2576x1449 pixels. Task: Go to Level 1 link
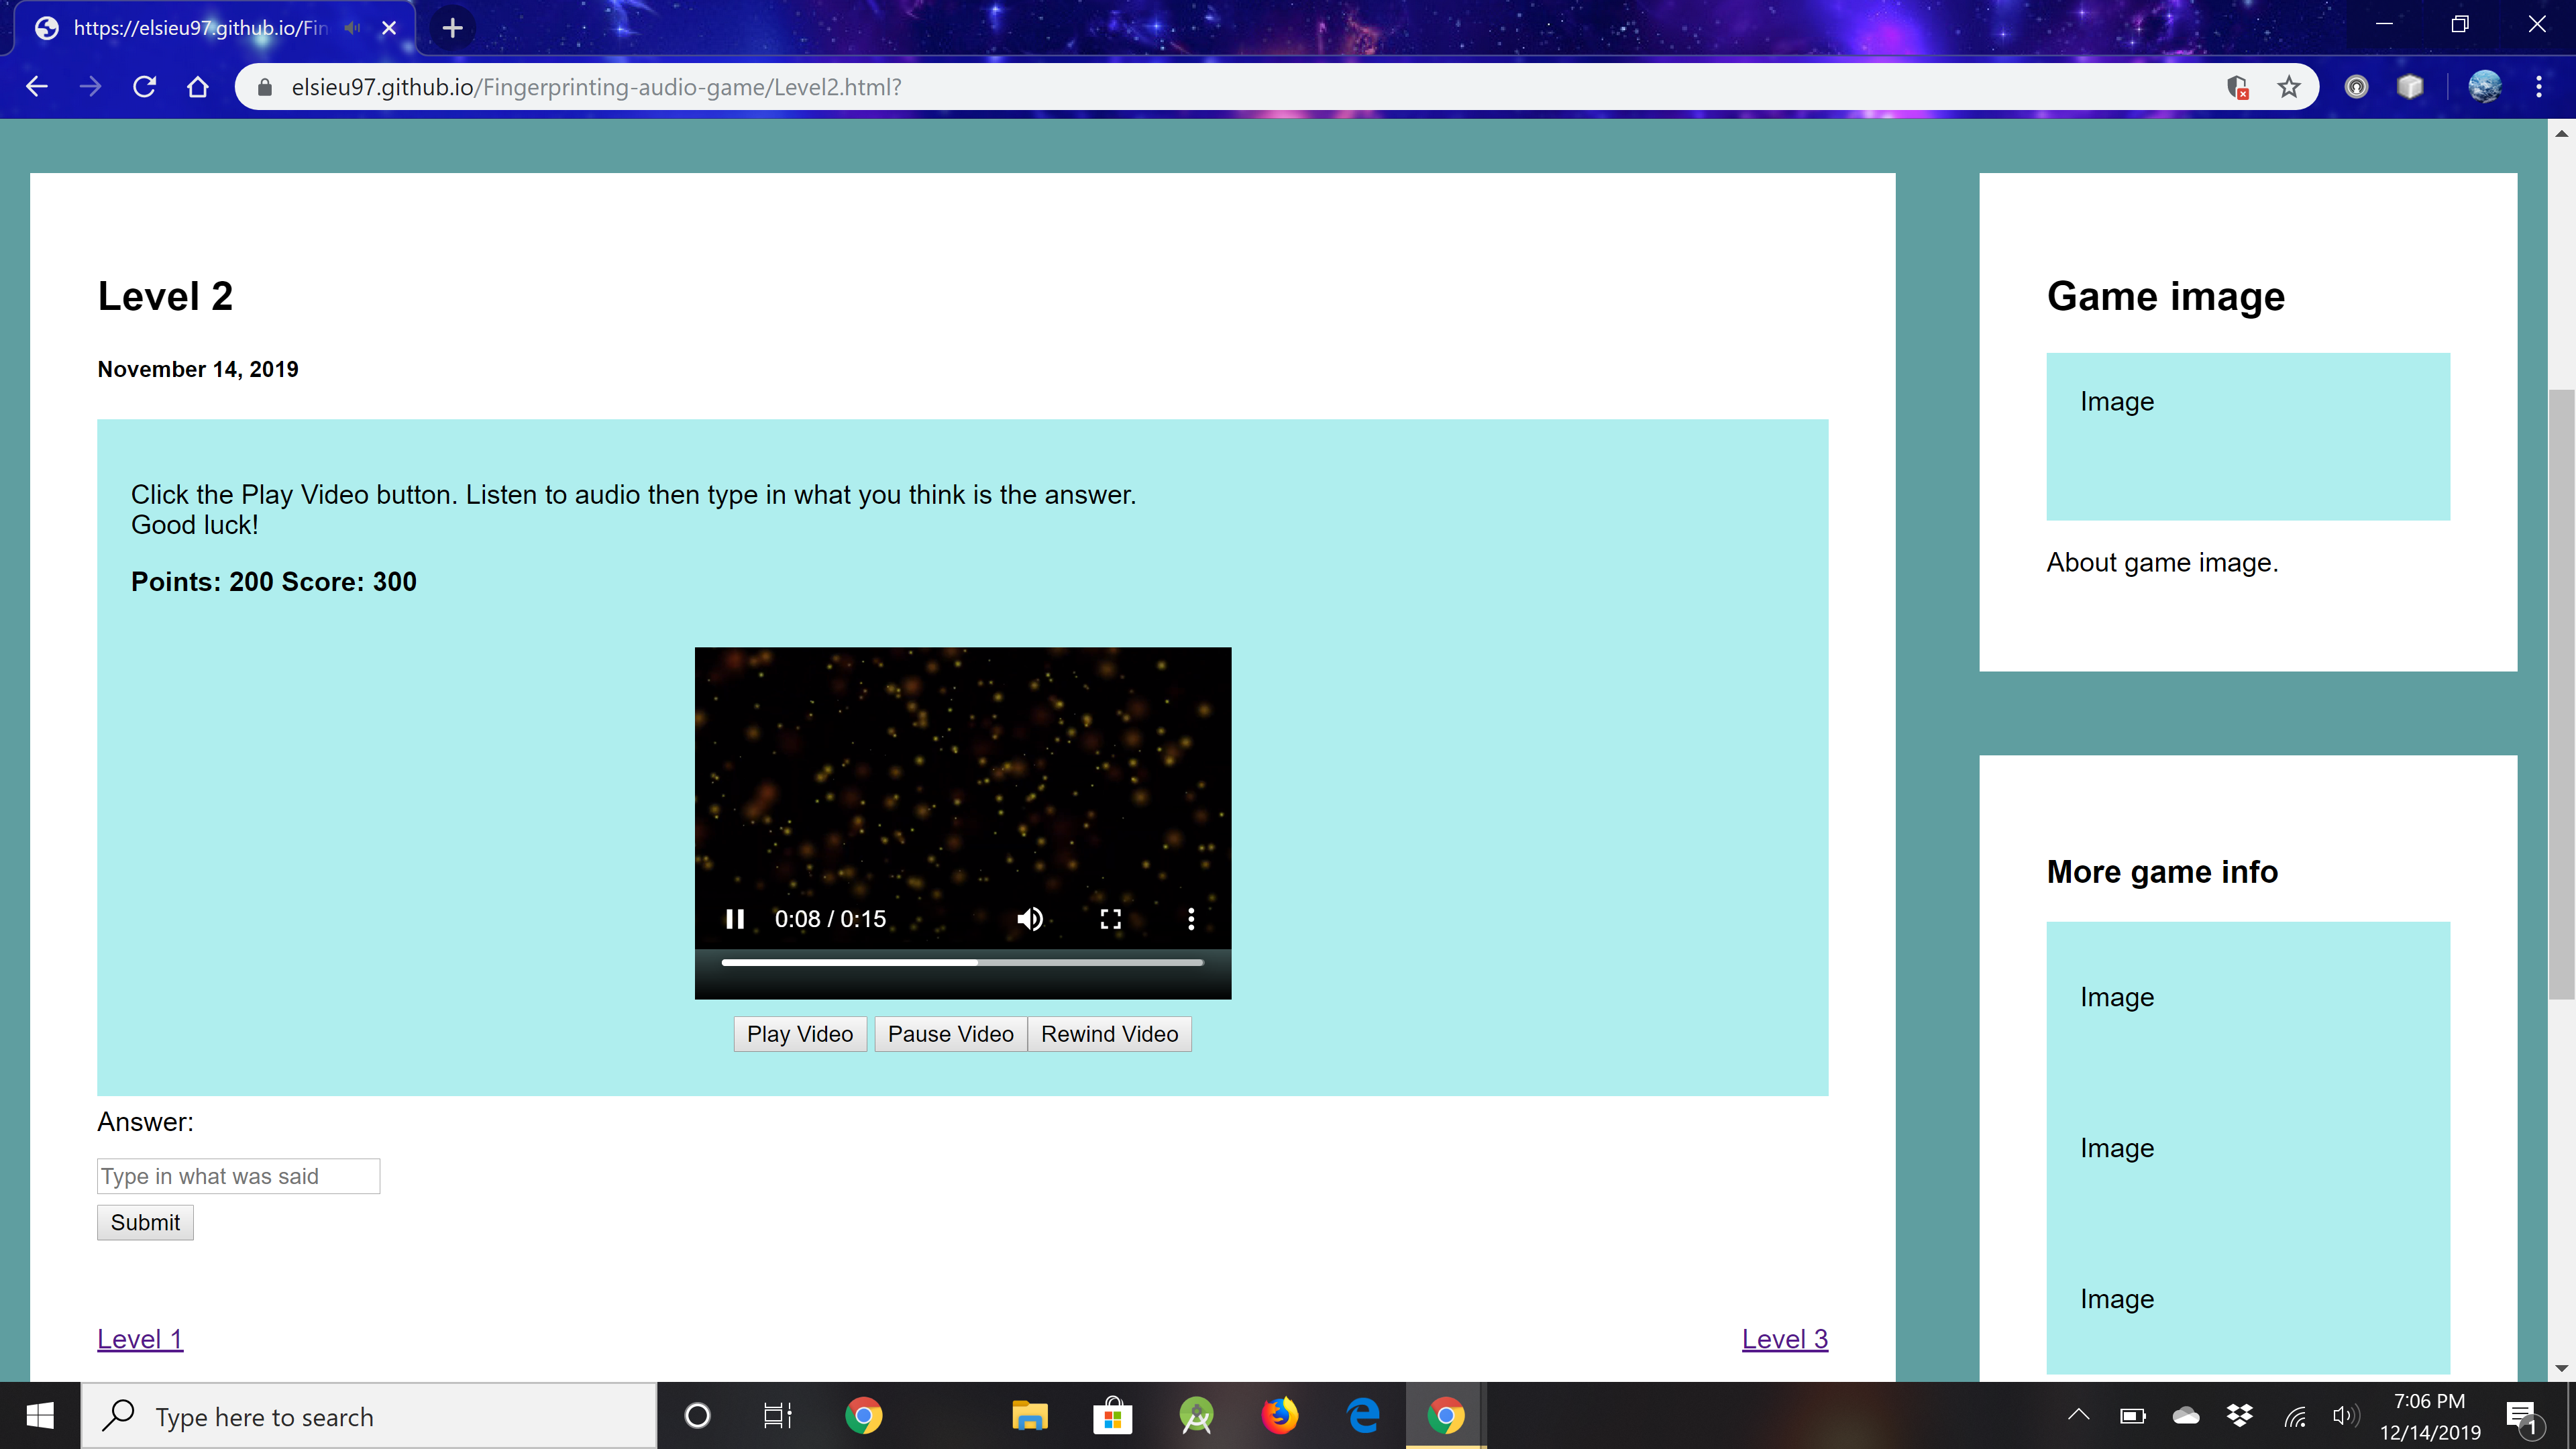coord(140,1339)
